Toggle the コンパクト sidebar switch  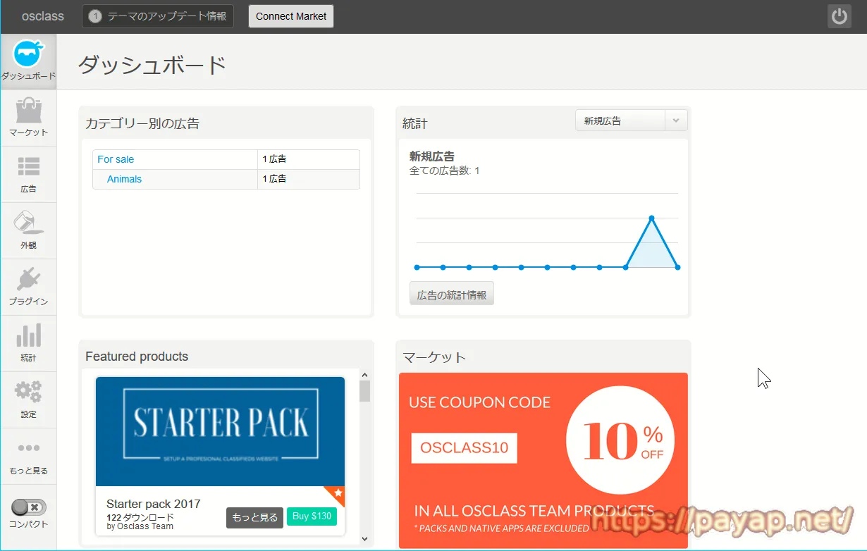(27, 507)
